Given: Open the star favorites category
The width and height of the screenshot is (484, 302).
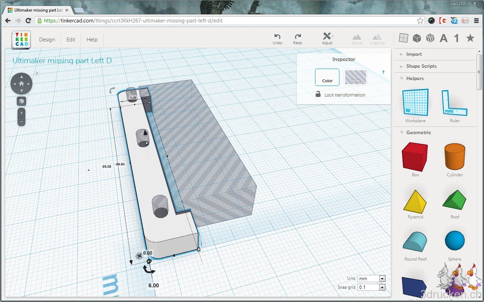Looking at the screenshot, I should point(470,38).
